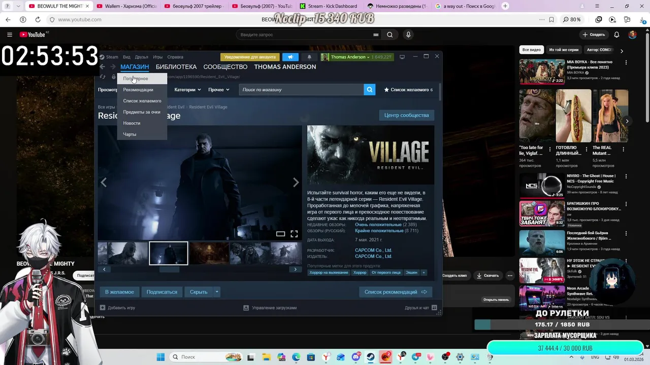Click the Хоррор на выживание tag
The image size is (650, 365).
pyautogui.click(x=329, y=273)
